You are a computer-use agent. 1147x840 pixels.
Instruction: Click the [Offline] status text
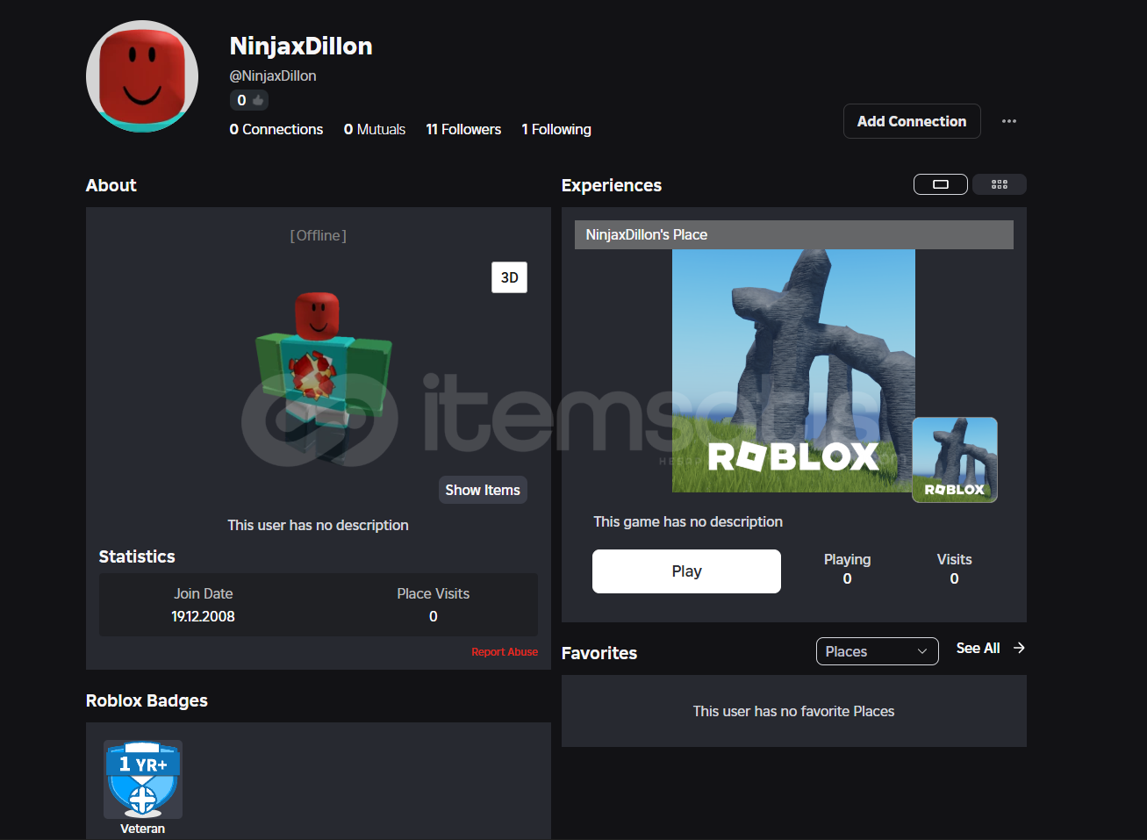(319, 235)
